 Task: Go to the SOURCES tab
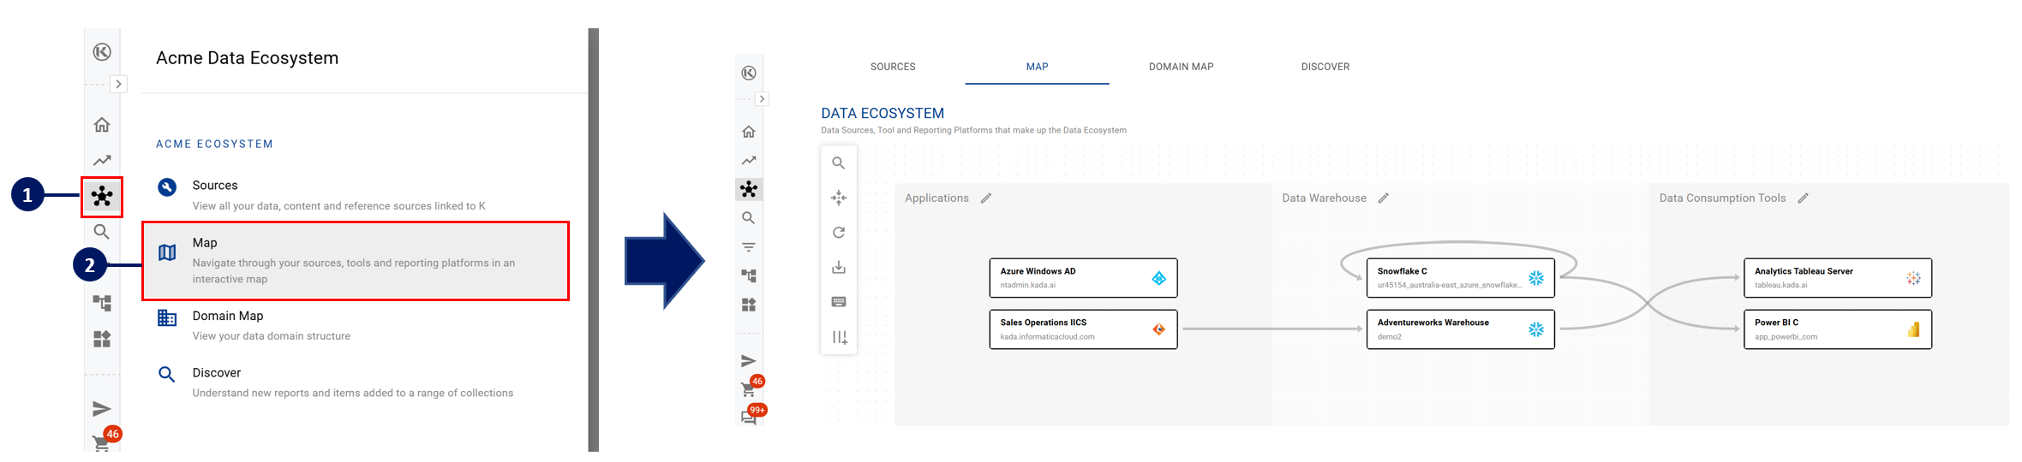coord(893,67)
